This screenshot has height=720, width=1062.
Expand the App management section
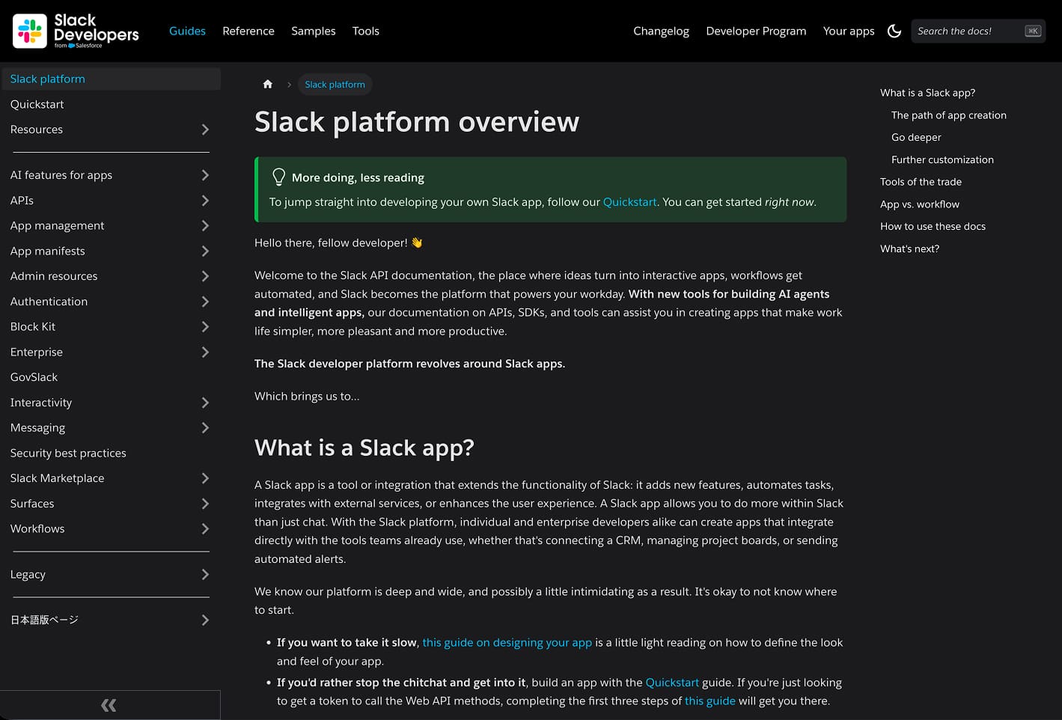tap(205, 225)
